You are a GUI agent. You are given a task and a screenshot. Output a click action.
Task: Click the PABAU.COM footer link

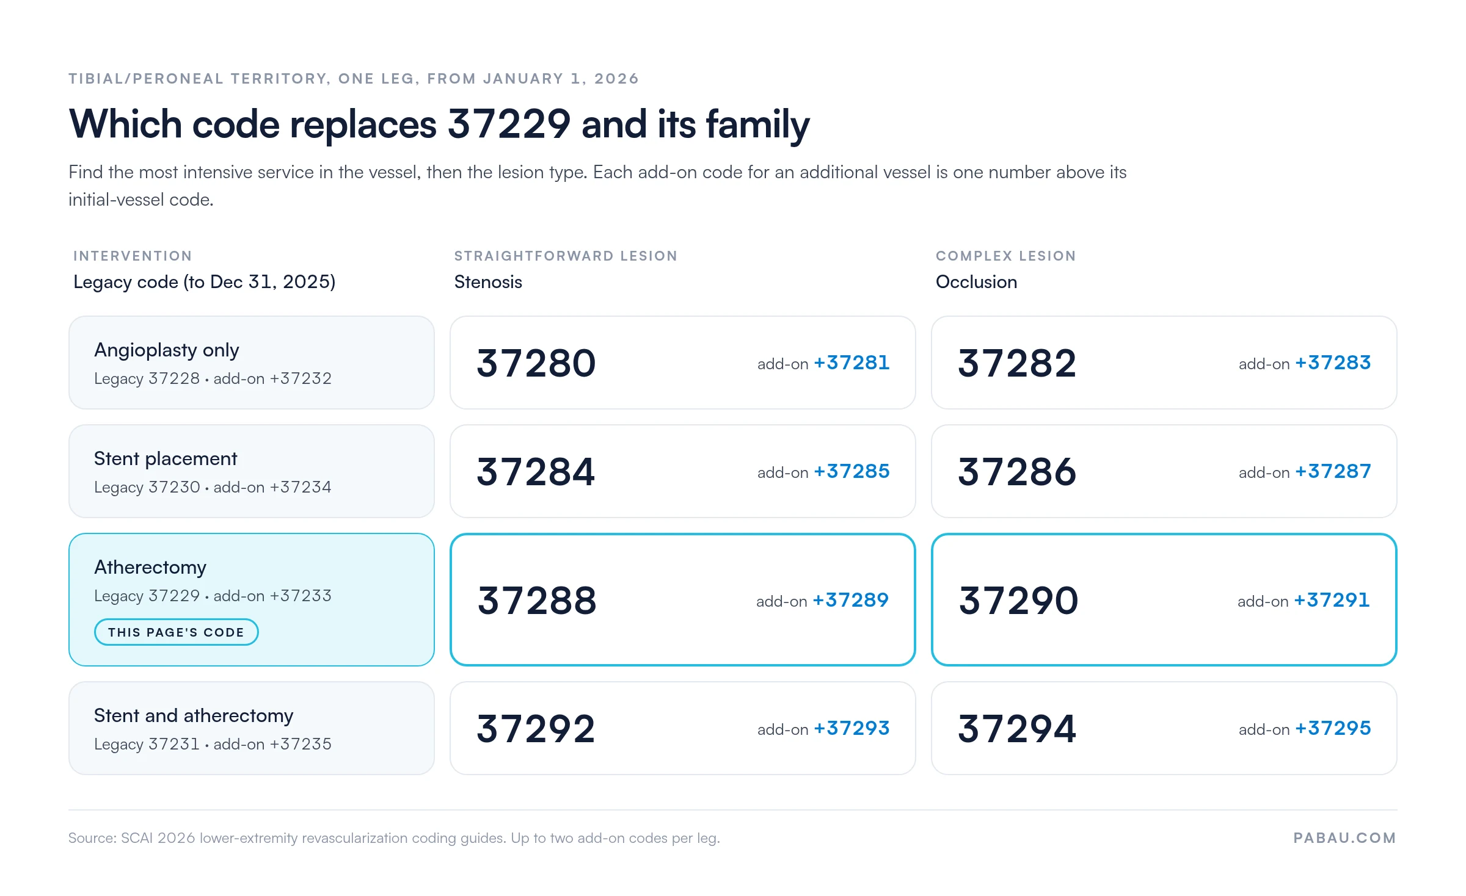click(x=1344, y=838)
